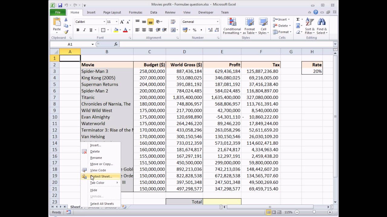Click the insert function fx button
The width and height of the screenshot is (387, 217).
tap(116, 44)
